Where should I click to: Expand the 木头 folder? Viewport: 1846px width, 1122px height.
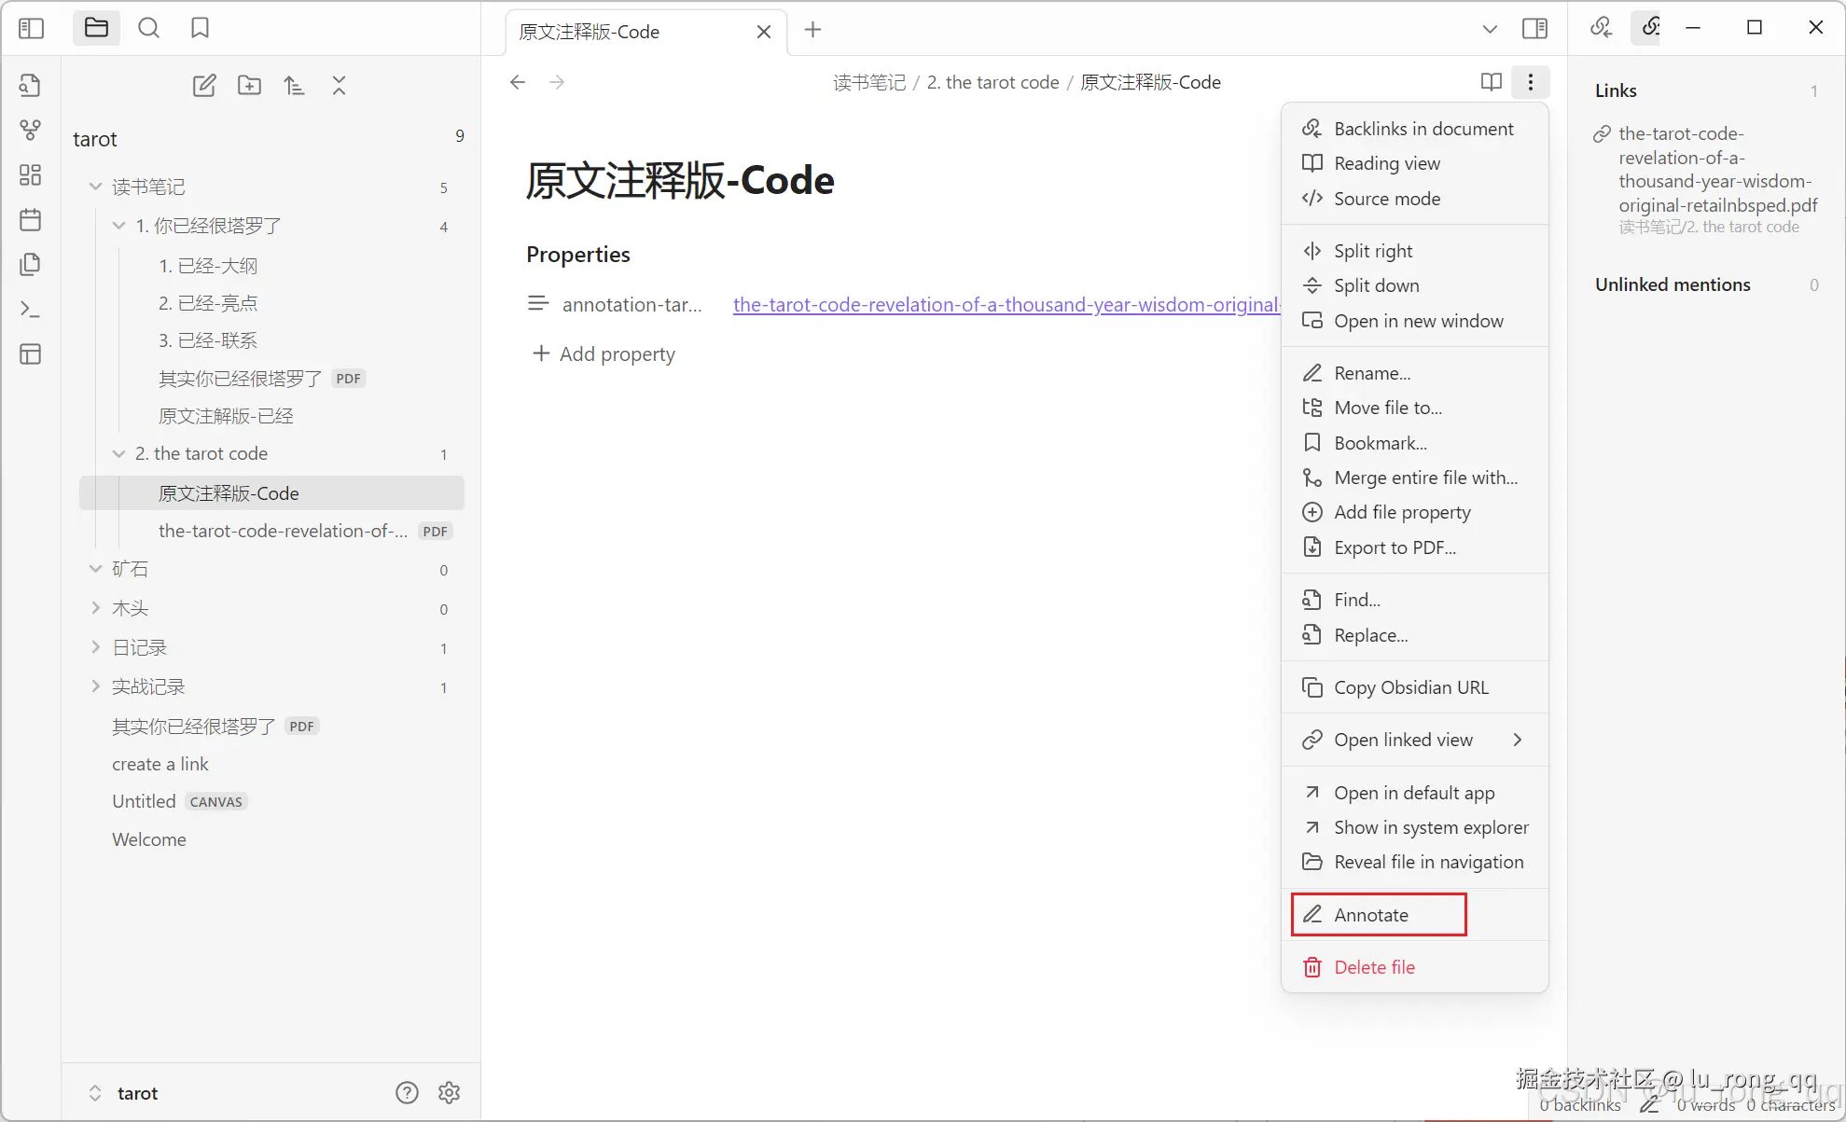coord(94,607)
